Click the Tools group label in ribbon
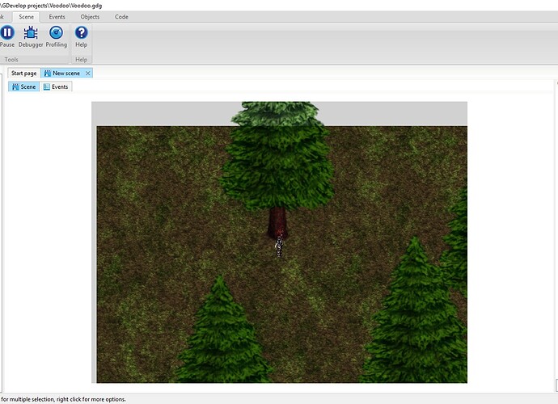The height and width of the screenshot is (404, 558). [11, 60]
